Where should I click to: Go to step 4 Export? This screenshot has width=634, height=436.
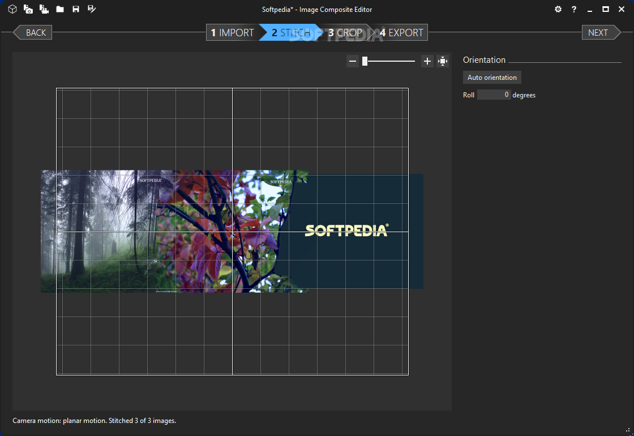pos(401,32)
